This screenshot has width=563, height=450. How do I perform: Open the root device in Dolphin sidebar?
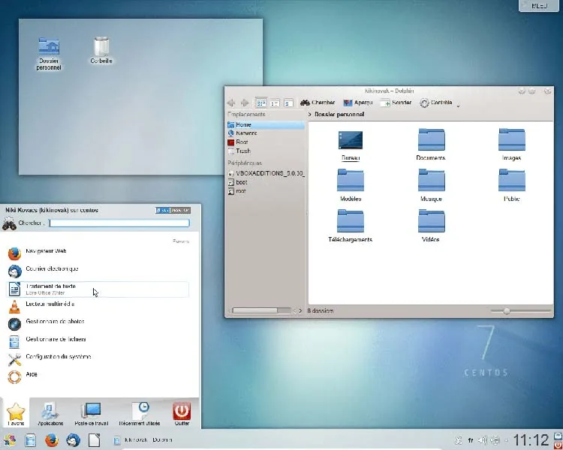pos(266,191)
